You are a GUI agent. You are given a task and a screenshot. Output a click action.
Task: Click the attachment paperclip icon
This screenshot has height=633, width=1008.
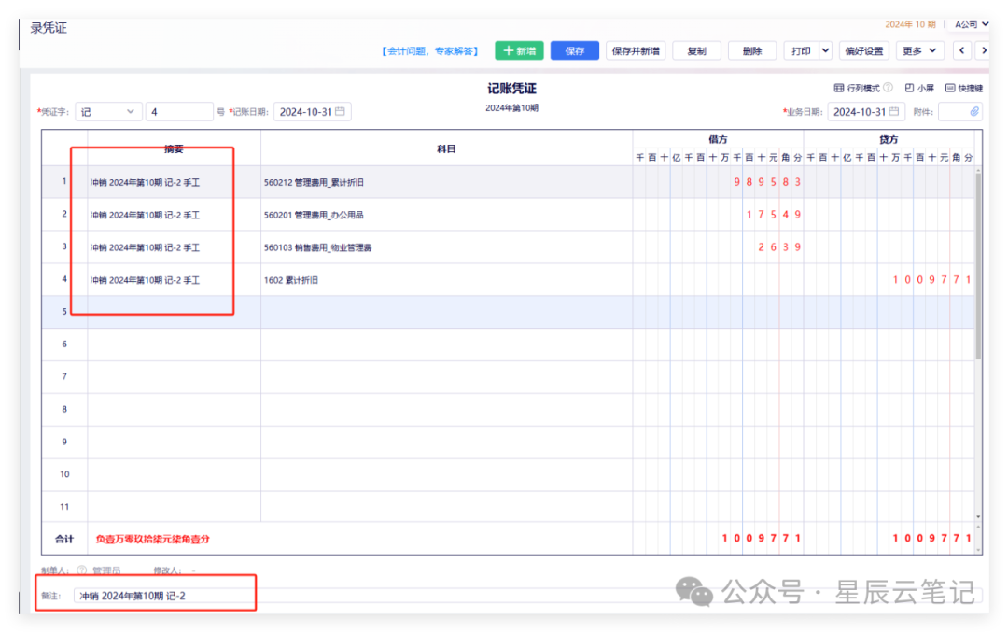[x=974, y=111]
